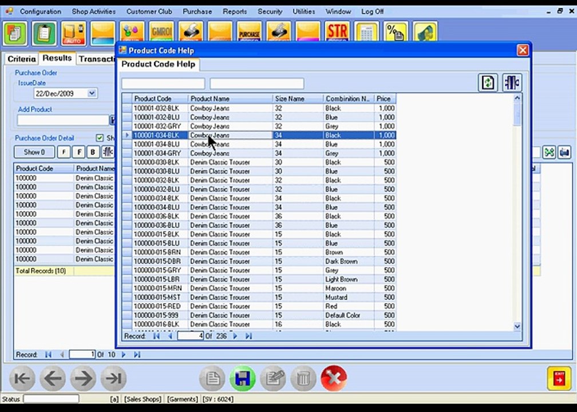Go to last record with bottom arrow button
This screenshot has width=577, height=412.
114,378
